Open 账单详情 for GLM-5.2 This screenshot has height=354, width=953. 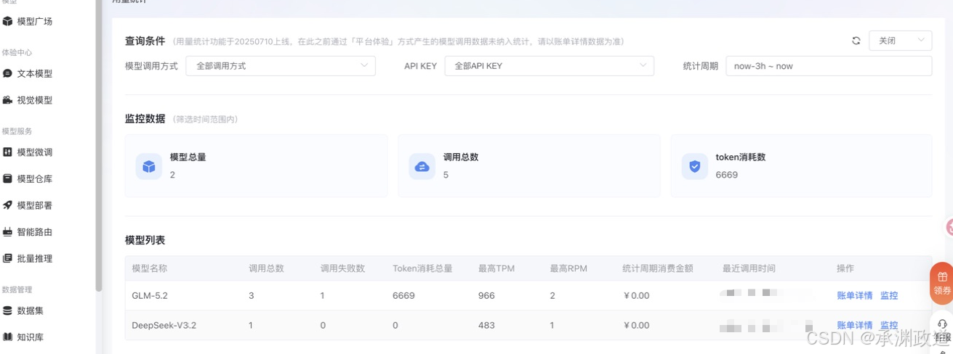point(854,295)
